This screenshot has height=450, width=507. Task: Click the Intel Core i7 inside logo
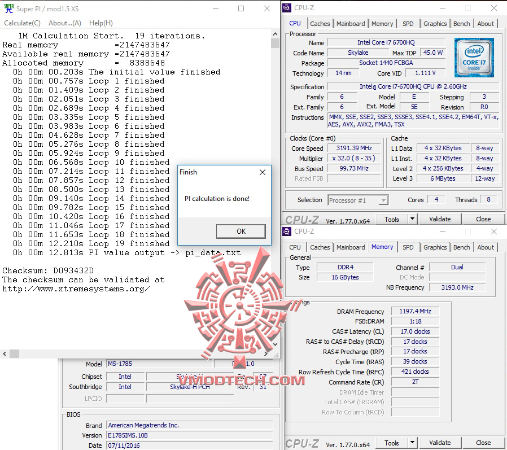tap(474, 57)
